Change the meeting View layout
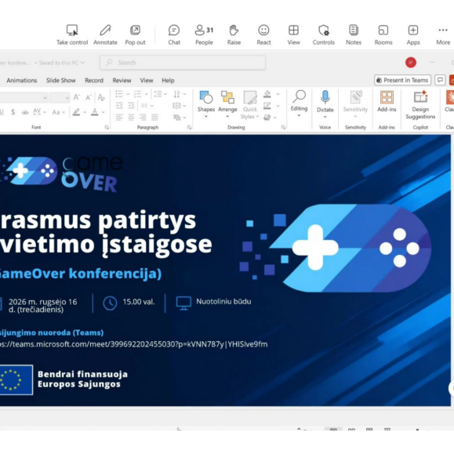The height and width of the screenshot is (454, 454). (x=293, y=35)
